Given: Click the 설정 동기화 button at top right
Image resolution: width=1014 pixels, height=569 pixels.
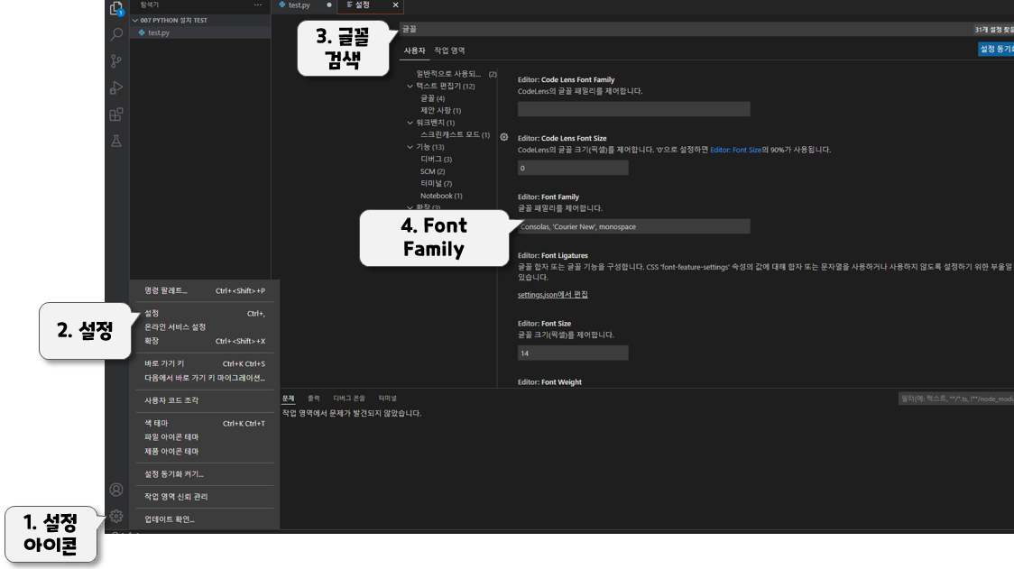Looking at the screenshot, I should point(996,49).
